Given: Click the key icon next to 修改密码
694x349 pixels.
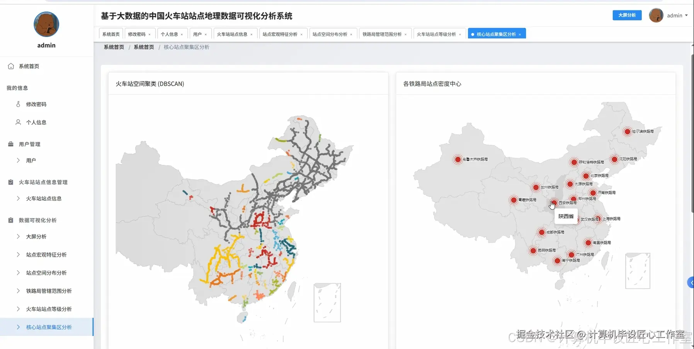Looking at the screenshot, I should tap(18, 104).
